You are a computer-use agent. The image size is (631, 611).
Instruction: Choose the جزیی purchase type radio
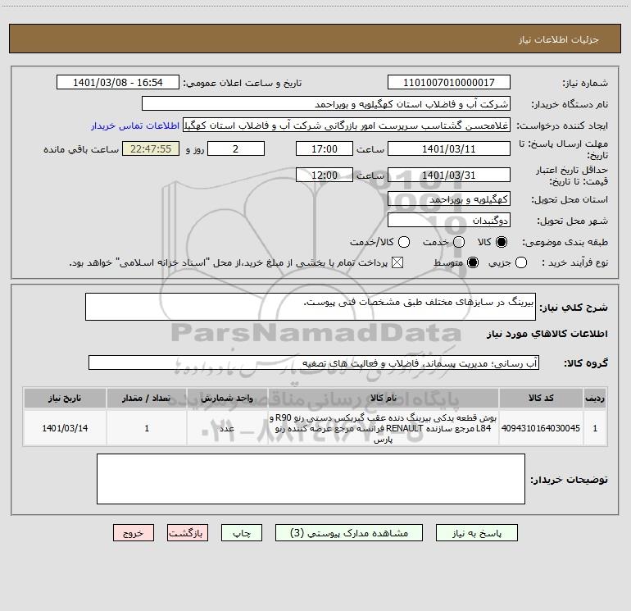pos(521,262)
